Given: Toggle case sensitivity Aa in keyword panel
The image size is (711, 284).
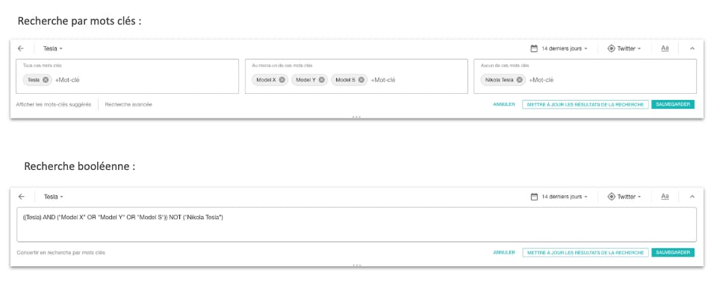Looking at the screenshot, I should click(665, 48).
